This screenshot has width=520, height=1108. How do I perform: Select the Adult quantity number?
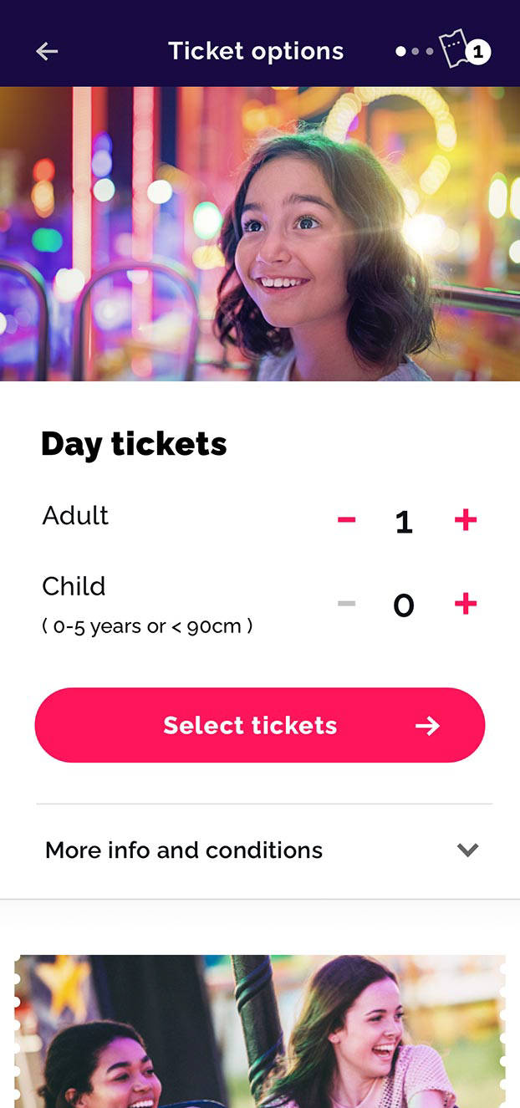point(404,522)
